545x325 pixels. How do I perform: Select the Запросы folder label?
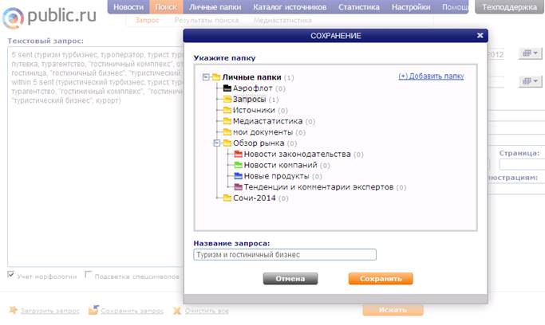249,100
